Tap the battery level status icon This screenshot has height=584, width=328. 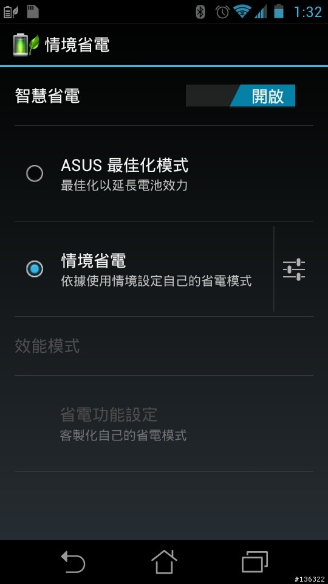coord(279,12)
